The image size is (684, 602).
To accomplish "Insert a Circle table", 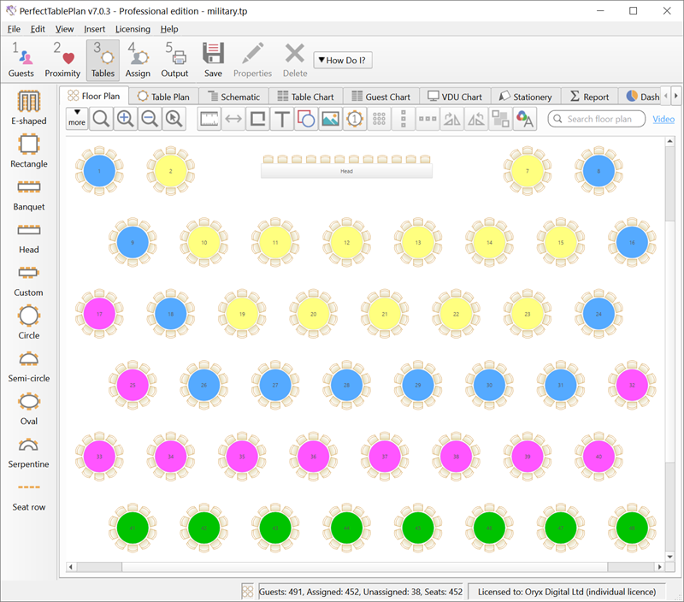I will [29, 322].
